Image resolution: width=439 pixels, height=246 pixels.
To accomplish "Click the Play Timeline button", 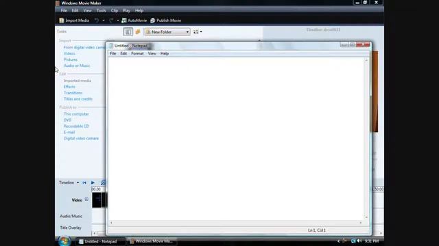I will (x=93, y=182).
